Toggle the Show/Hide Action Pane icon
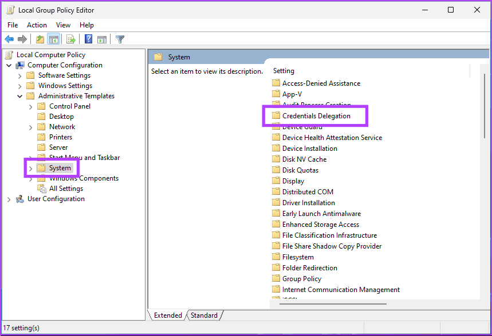This screenshot has width=492, height=336. (x=102, y=39)
